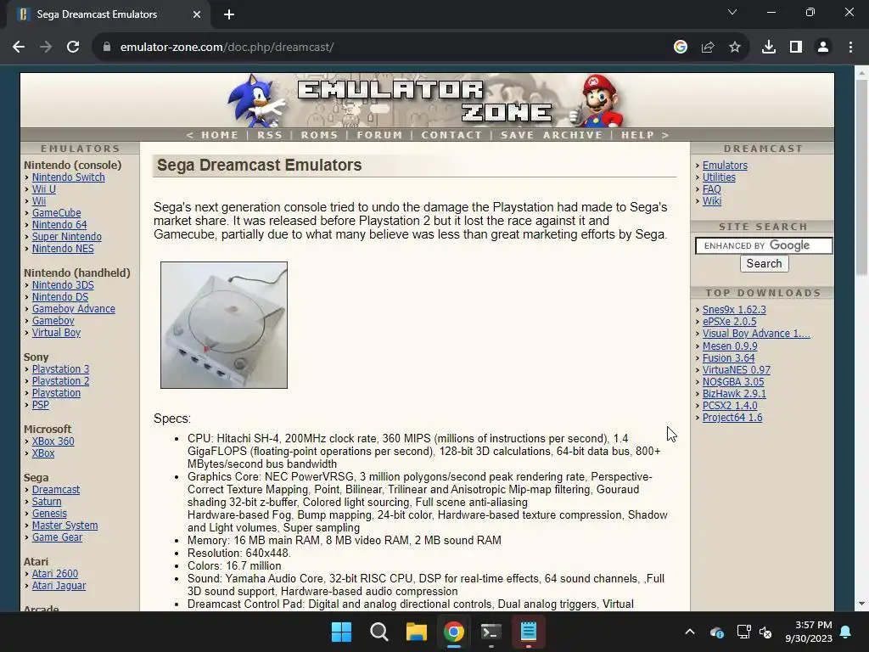This screenshot has width=869, height=652.
Task: Open the Gameboy Advance link
Action: 74,309
